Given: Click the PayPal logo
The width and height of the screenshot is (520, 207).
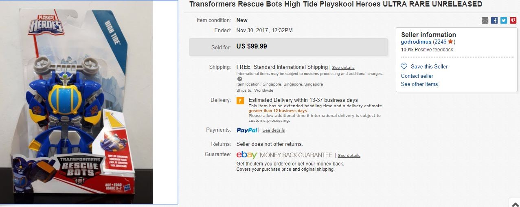Looking at the screenshot, I should (x=247, y=130).
